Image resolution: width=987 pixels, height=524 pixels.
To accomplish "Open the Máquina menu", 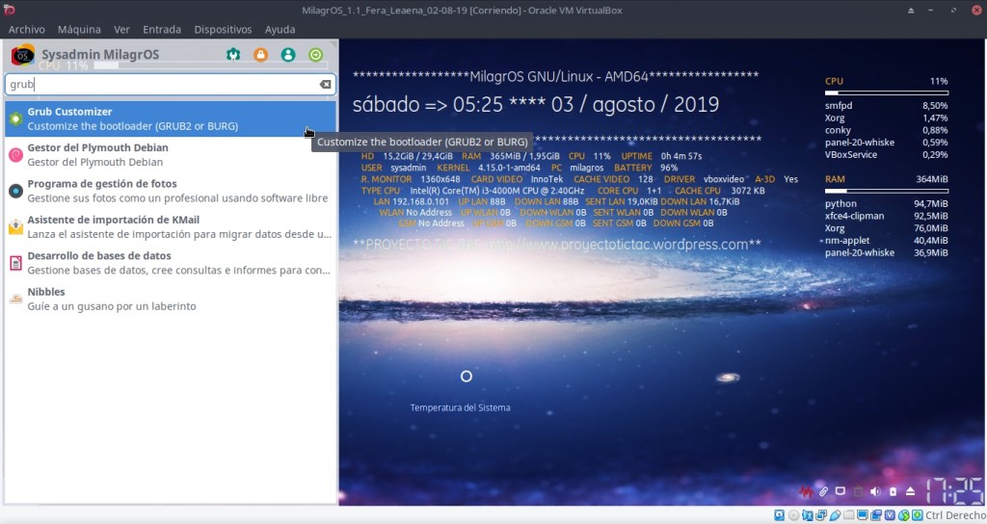I will (79, 30).
